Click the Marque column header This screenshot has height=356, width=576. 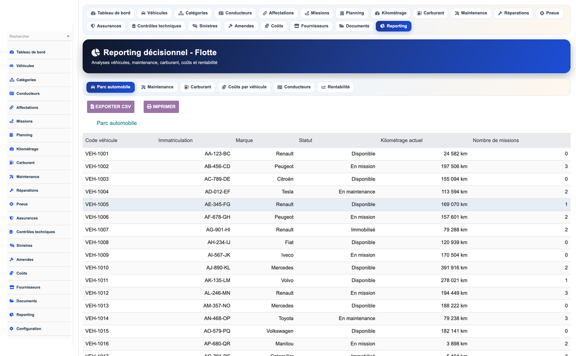(244, 140)
